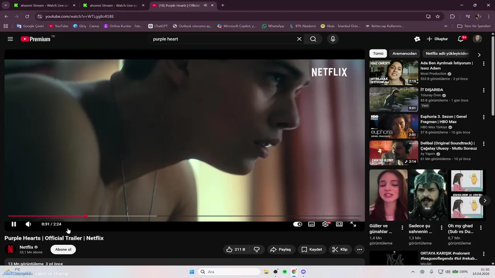Image resolution: width=495 pixels, height=278 pixels.
Task: Subscribe with Abone ol button
Action: 63,249
